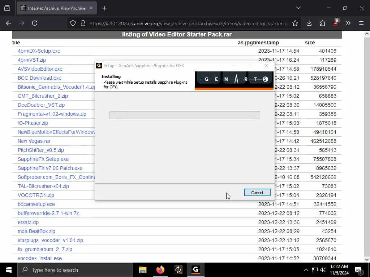Open network status tray icon
370x277 pixels.
(315, 270)
